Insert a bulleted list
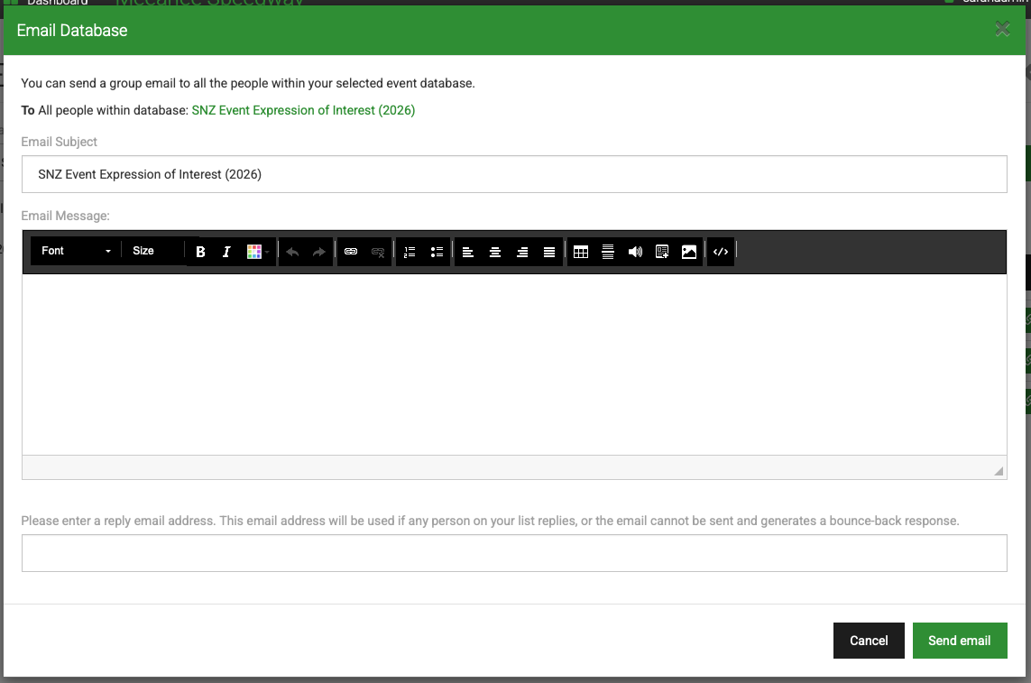Viewport: 1031px width, 683px height. tap(437, 252)
